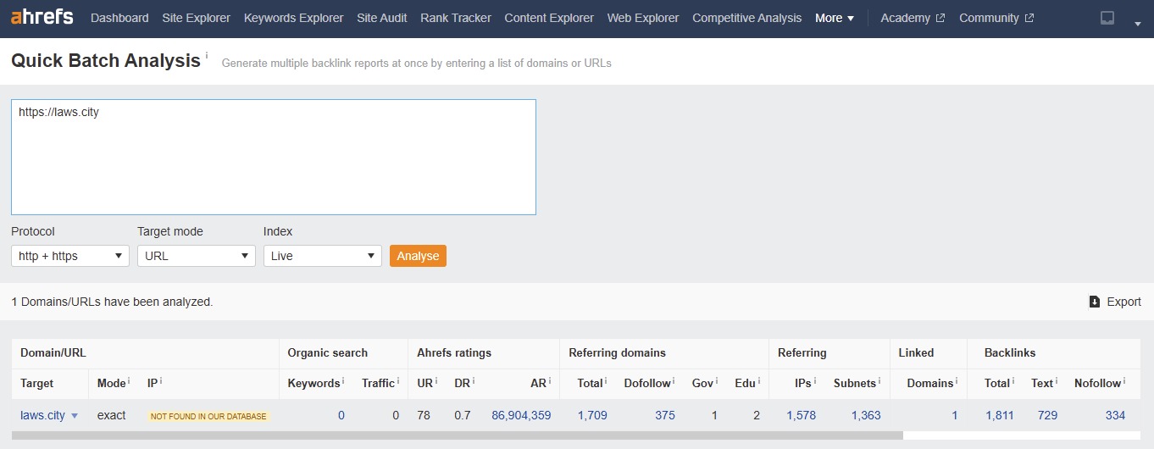Click the horizontal scrollbar under the table
1154x449 pixels.
click(458, 435)
